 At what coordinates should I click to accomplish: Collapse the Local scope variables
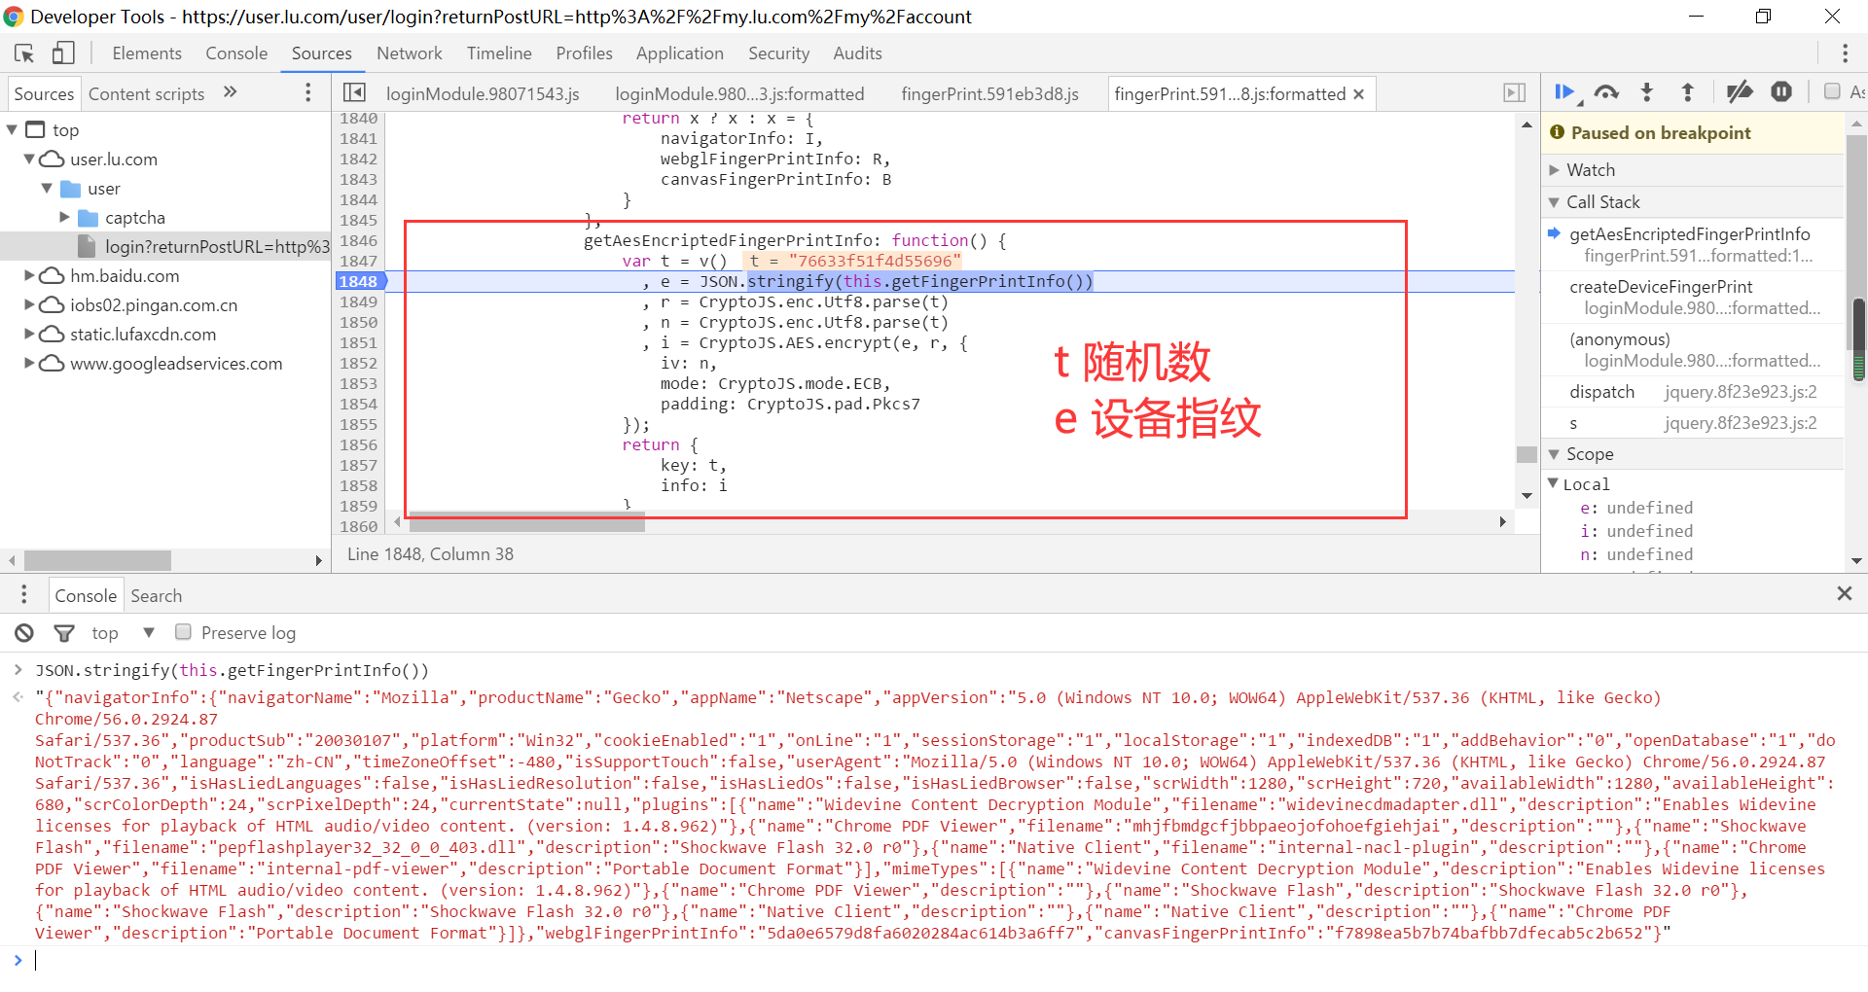(x=1554, y=483)
